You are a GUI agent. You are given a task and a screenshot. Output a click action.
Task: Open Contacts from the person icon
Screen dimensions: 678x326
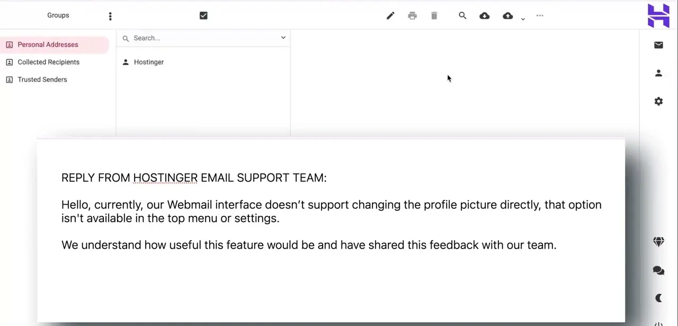658,73
